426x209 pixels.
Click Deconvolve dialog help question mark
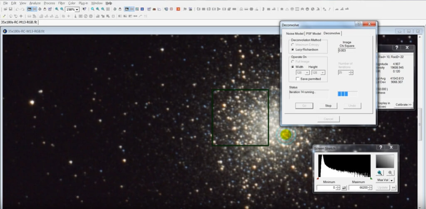359,24
